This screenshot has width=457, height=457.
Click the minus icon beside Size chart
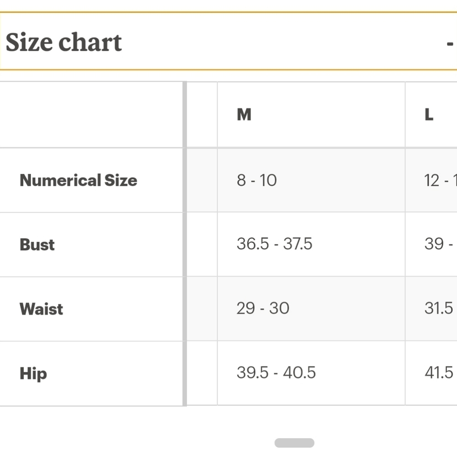450,44
